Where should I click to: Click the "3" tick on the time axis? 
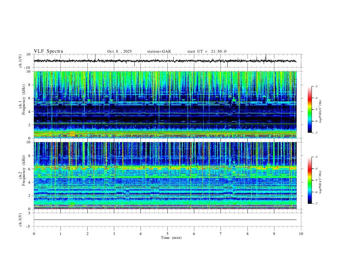[114, 234]
